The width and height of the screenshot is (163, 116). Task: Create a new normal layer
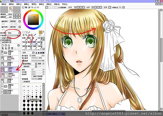click(3, 45)
